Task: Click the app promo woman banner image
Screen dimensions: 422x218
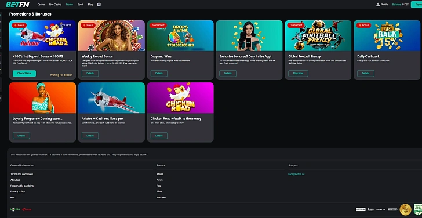Action: (x=249, y=35)
